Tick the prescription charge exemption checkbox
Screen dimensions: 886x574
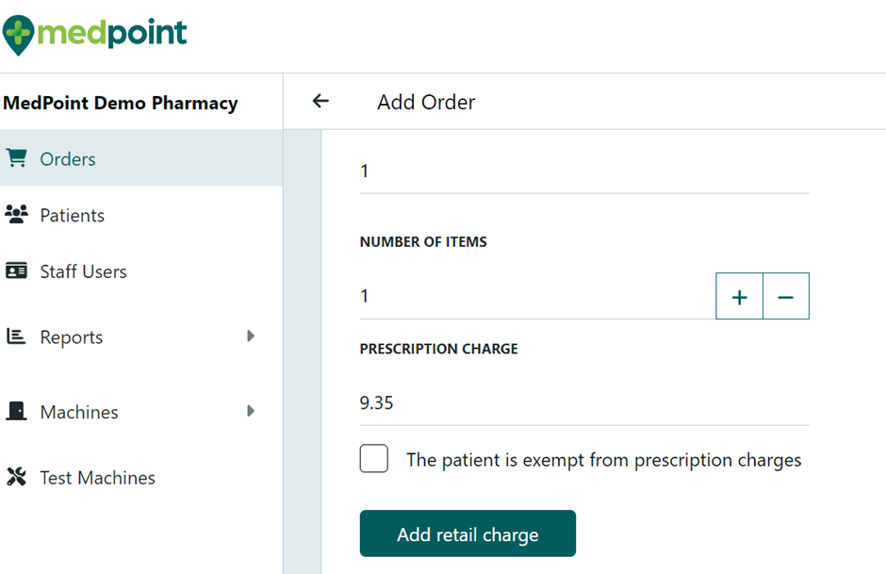click(x=374, y=459)
